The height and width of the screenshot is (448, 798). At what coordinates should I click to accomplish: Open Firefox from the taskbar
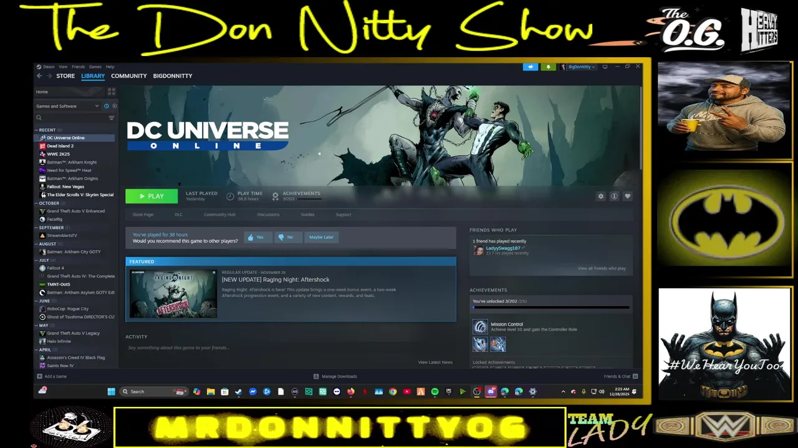click(351, 391)
